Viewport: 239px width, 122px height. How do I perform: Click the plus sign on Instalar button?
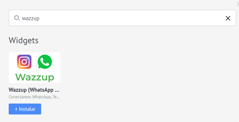(x=16, y=109)
